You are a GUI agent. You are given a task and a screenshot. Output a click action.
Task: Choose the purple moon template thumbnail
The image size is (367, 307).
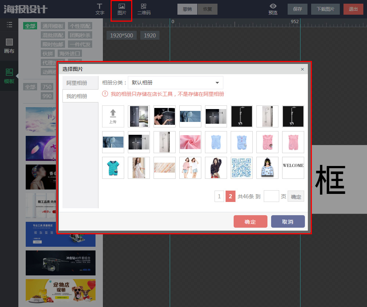(41, 148)
